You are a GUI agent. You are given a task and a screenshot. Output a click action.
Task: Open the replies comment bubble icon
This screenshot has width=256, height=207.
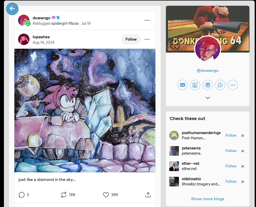pyautogui.click(x=21, y=195)
